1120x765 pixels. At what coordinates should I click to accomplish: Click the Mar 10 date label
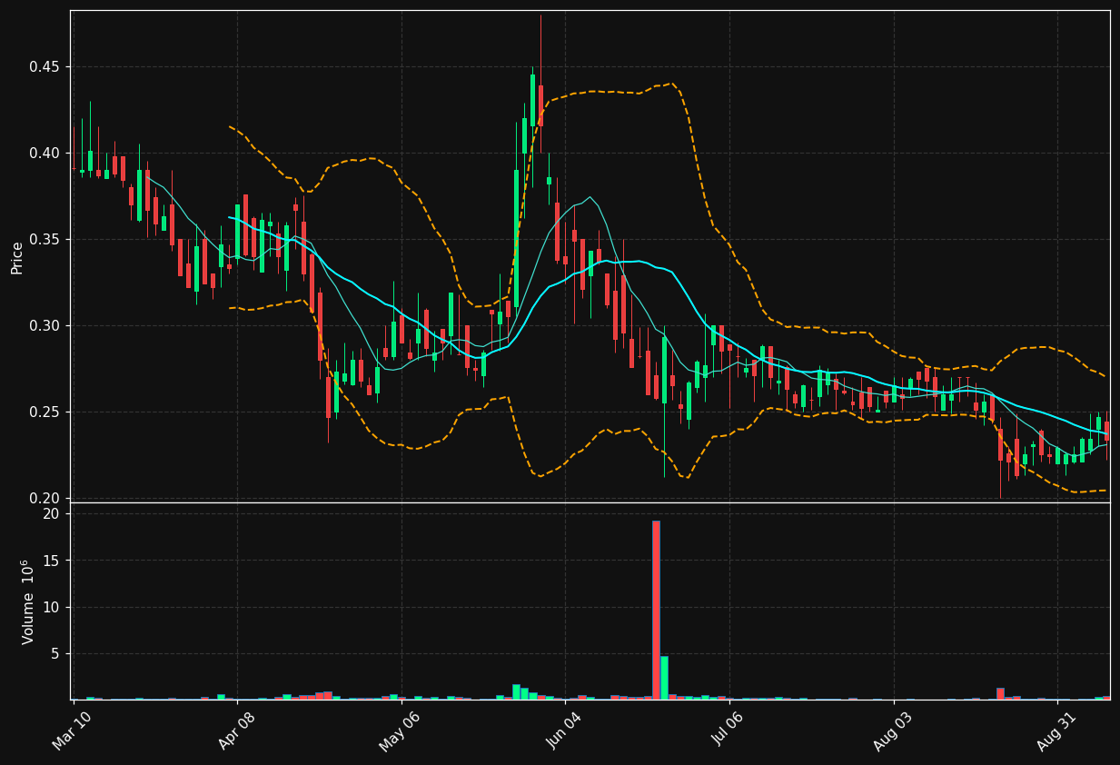72,730
